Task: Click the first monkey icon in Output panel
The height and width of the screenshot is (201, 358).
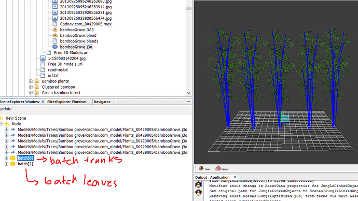Action: [198, 184]
